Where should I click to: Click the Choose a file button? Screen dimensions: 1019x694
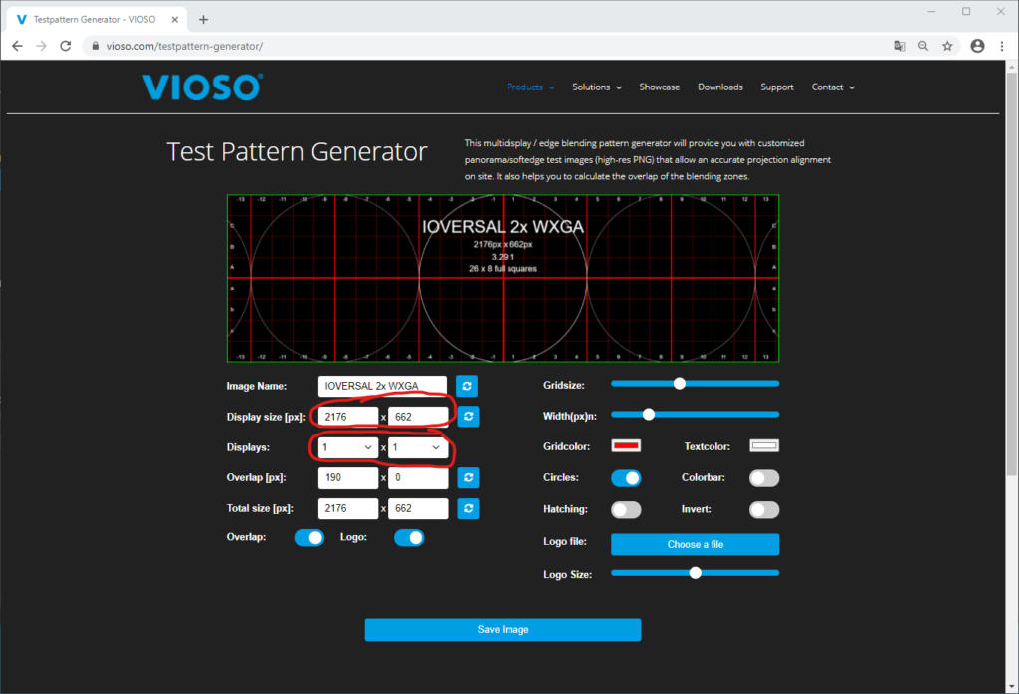695,544
